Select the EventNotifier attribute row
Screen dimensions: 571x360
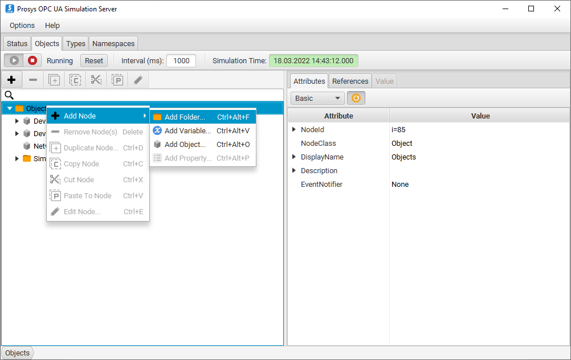[429, 185]
